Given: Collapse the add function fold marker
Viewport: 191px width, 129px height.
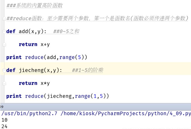Looking at the screenshot, I should tap(4, 32).
